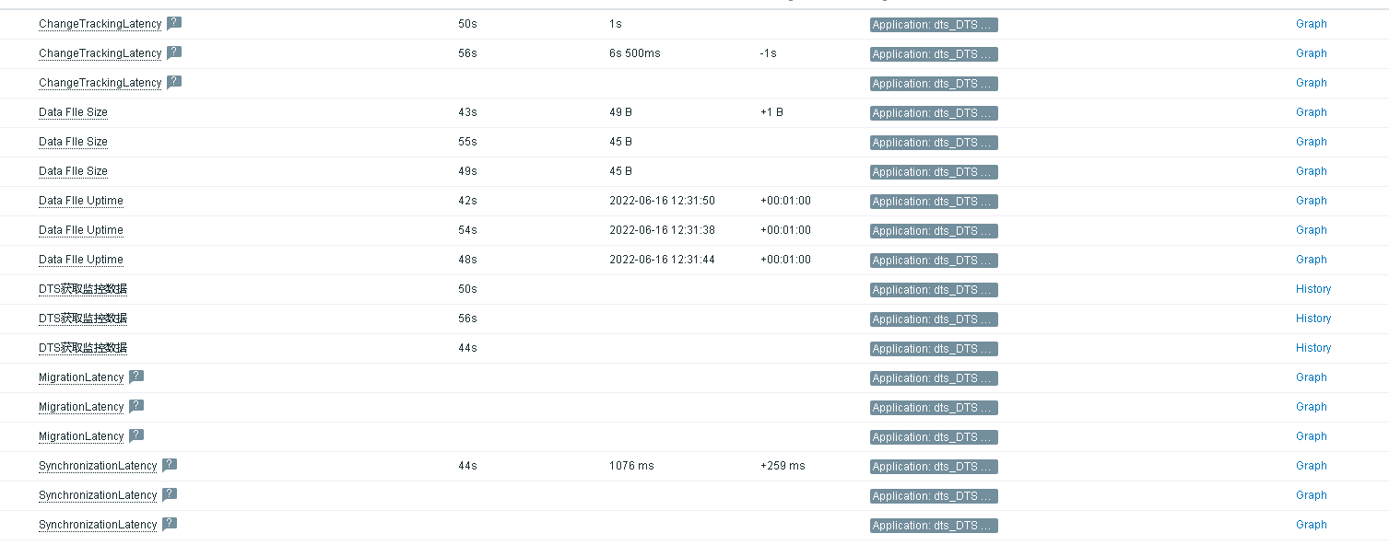Open Graph for Data File Size checked 49s ago
The image size is (1389, 545).
pyautogui.click(x=1311, y=171)
